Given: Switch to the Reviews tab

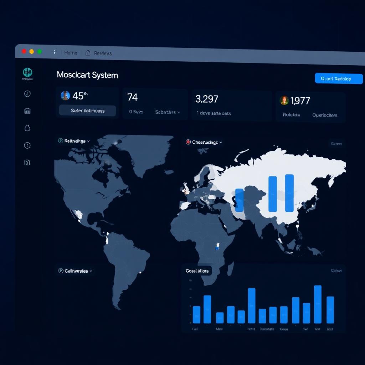Looking at the screenshot, I should pos(103,53).
